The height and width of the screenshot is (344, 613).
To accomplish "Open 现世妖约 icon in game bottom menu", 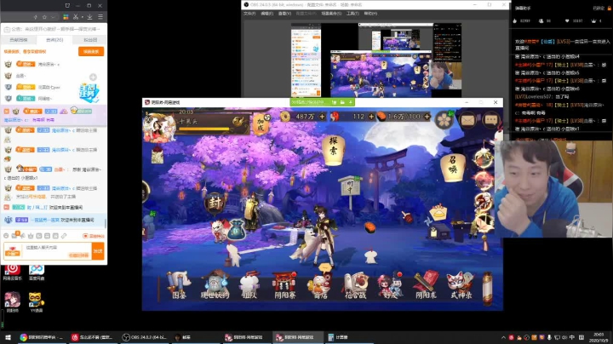I will click(215, 285).
